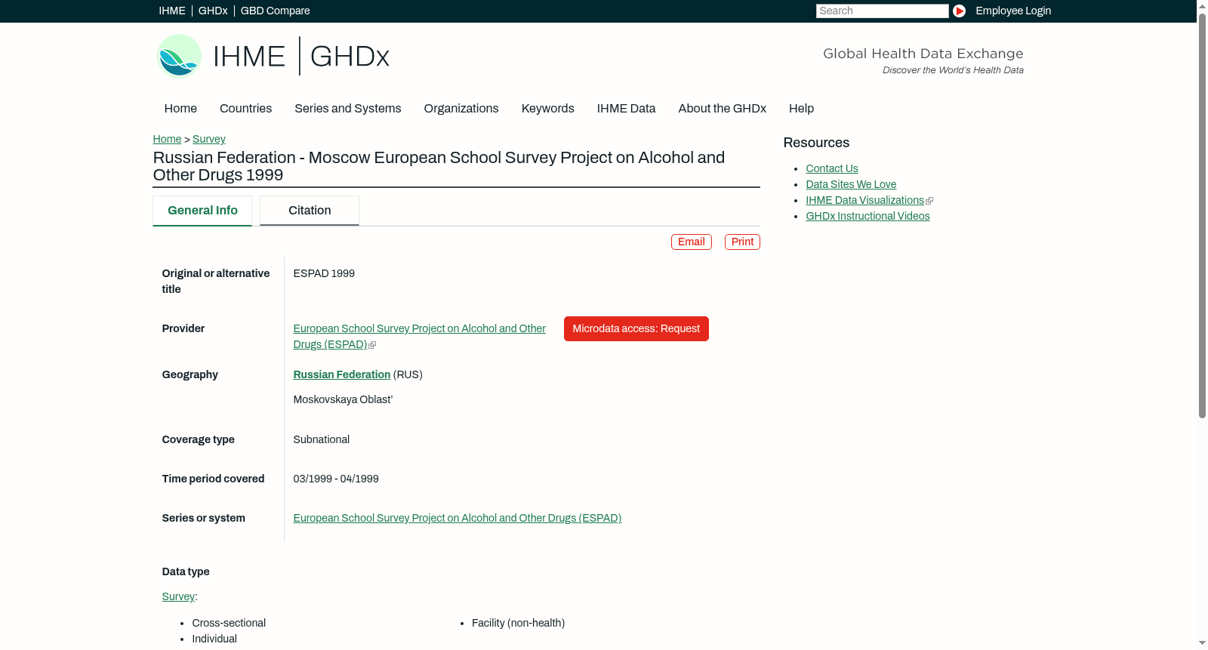Viewport: 1208px width, 650px height.
Task: Open GBD Compare in the top bar
Action: click(275, 11)
